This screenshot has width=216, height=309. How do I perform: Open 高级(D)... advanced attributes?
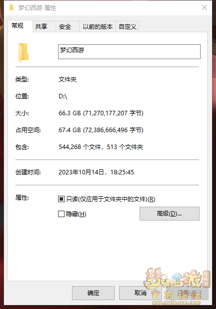(x=169, y=214)
